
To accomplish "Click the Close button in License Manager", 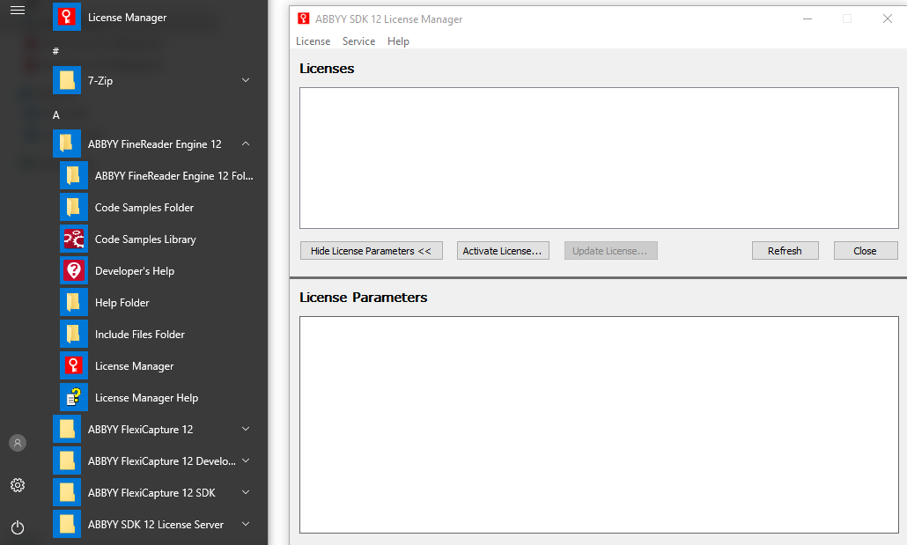I will pos(866,251).
